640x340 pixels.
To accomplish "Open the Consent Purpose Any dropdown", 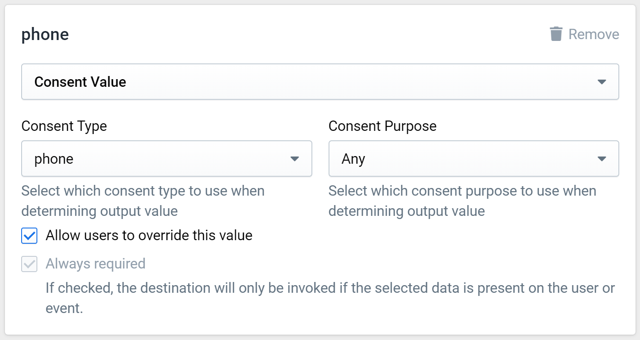I will [x=473, y=159].
